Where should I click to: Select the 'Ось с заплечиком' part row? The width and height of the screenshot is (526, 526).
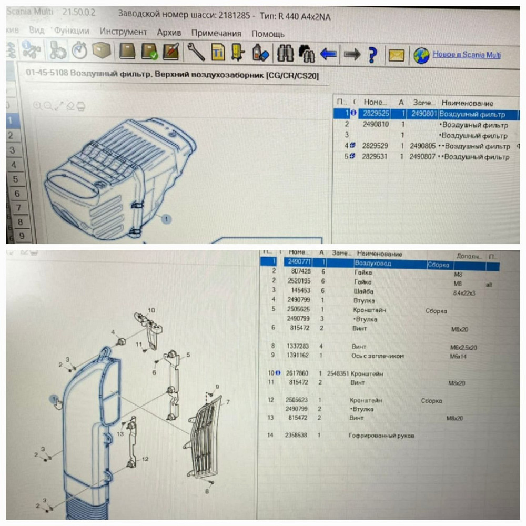tap(378, 356)
